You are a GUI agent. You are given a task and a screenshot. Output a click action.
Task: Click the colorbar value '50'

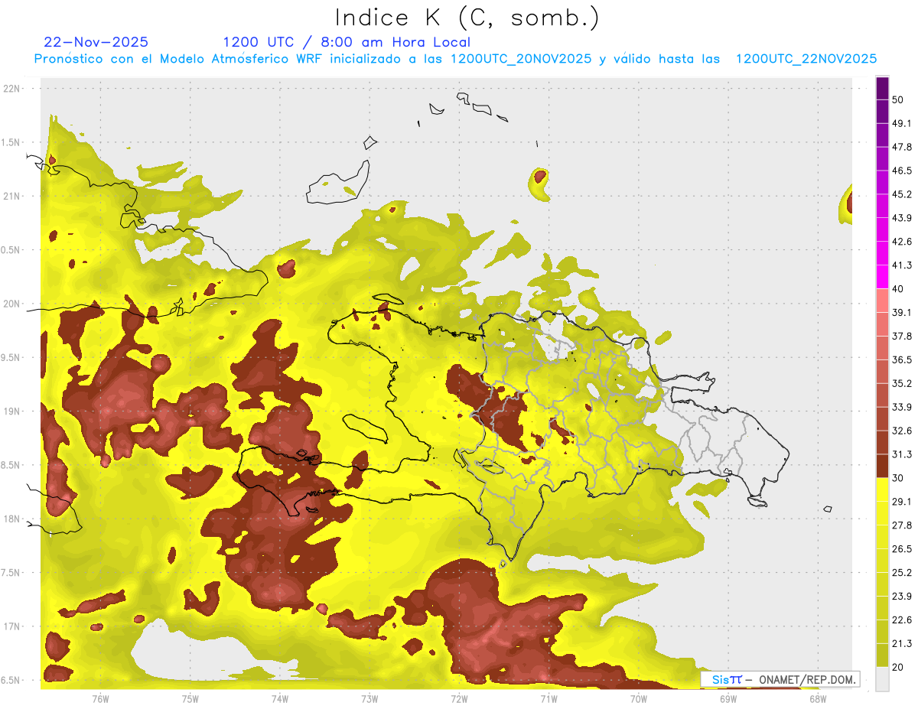click(x=898, y=100)
